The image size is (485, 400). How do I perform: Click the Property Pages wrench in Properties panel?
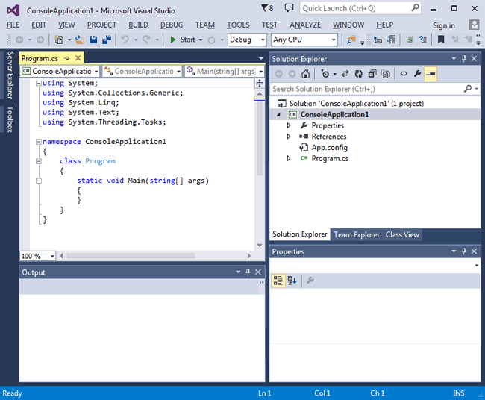coord(310,281)
